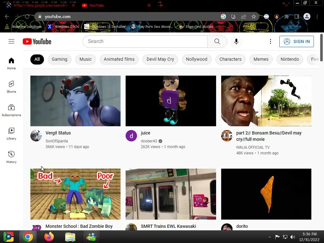
Task: Go to Home in the sidebar
Action: (x=11, y=63)
